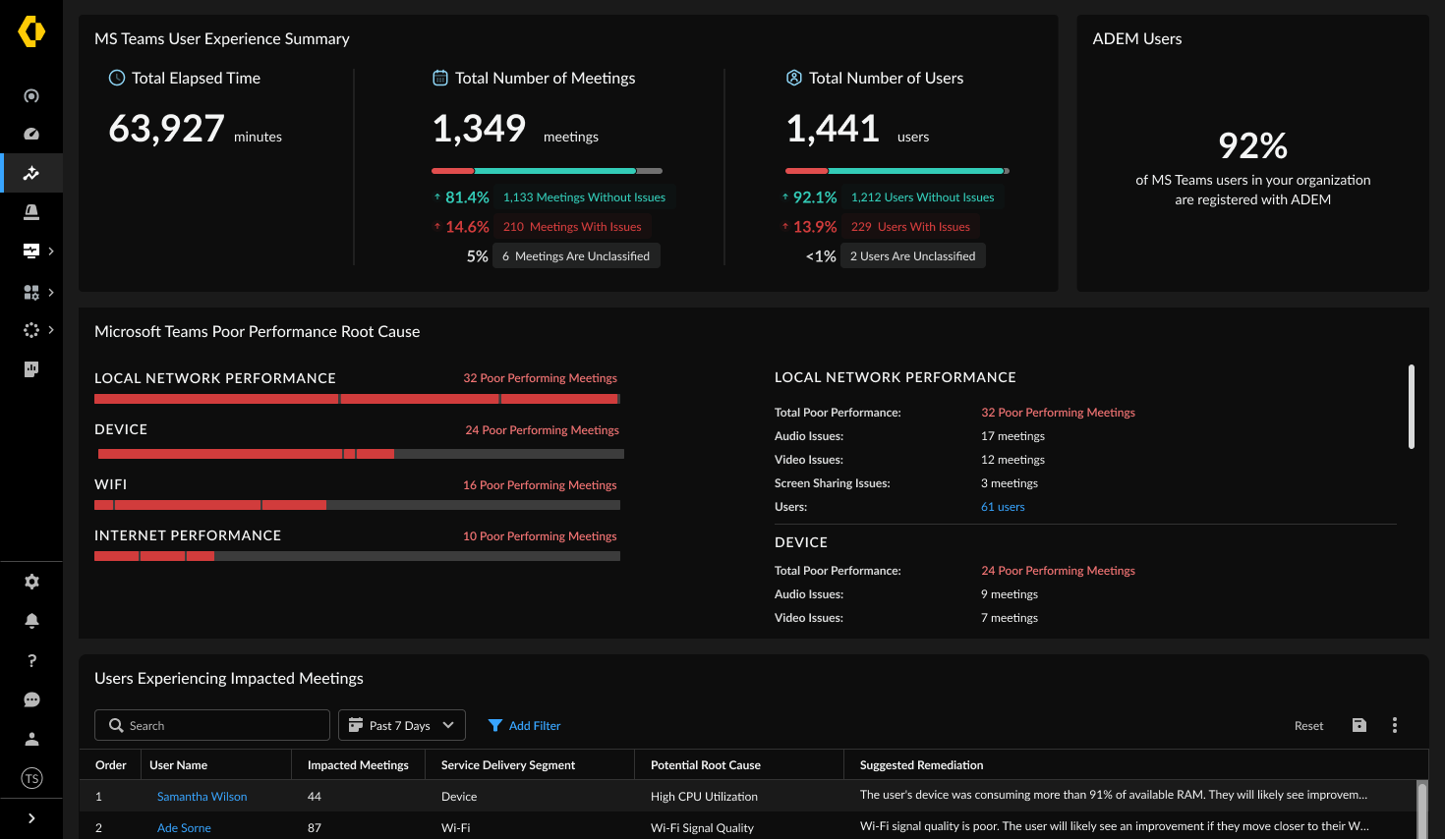The height and width of the screenshot is (839, 1445).
Task: Click inside the Search input field
Action: [211, 725]
